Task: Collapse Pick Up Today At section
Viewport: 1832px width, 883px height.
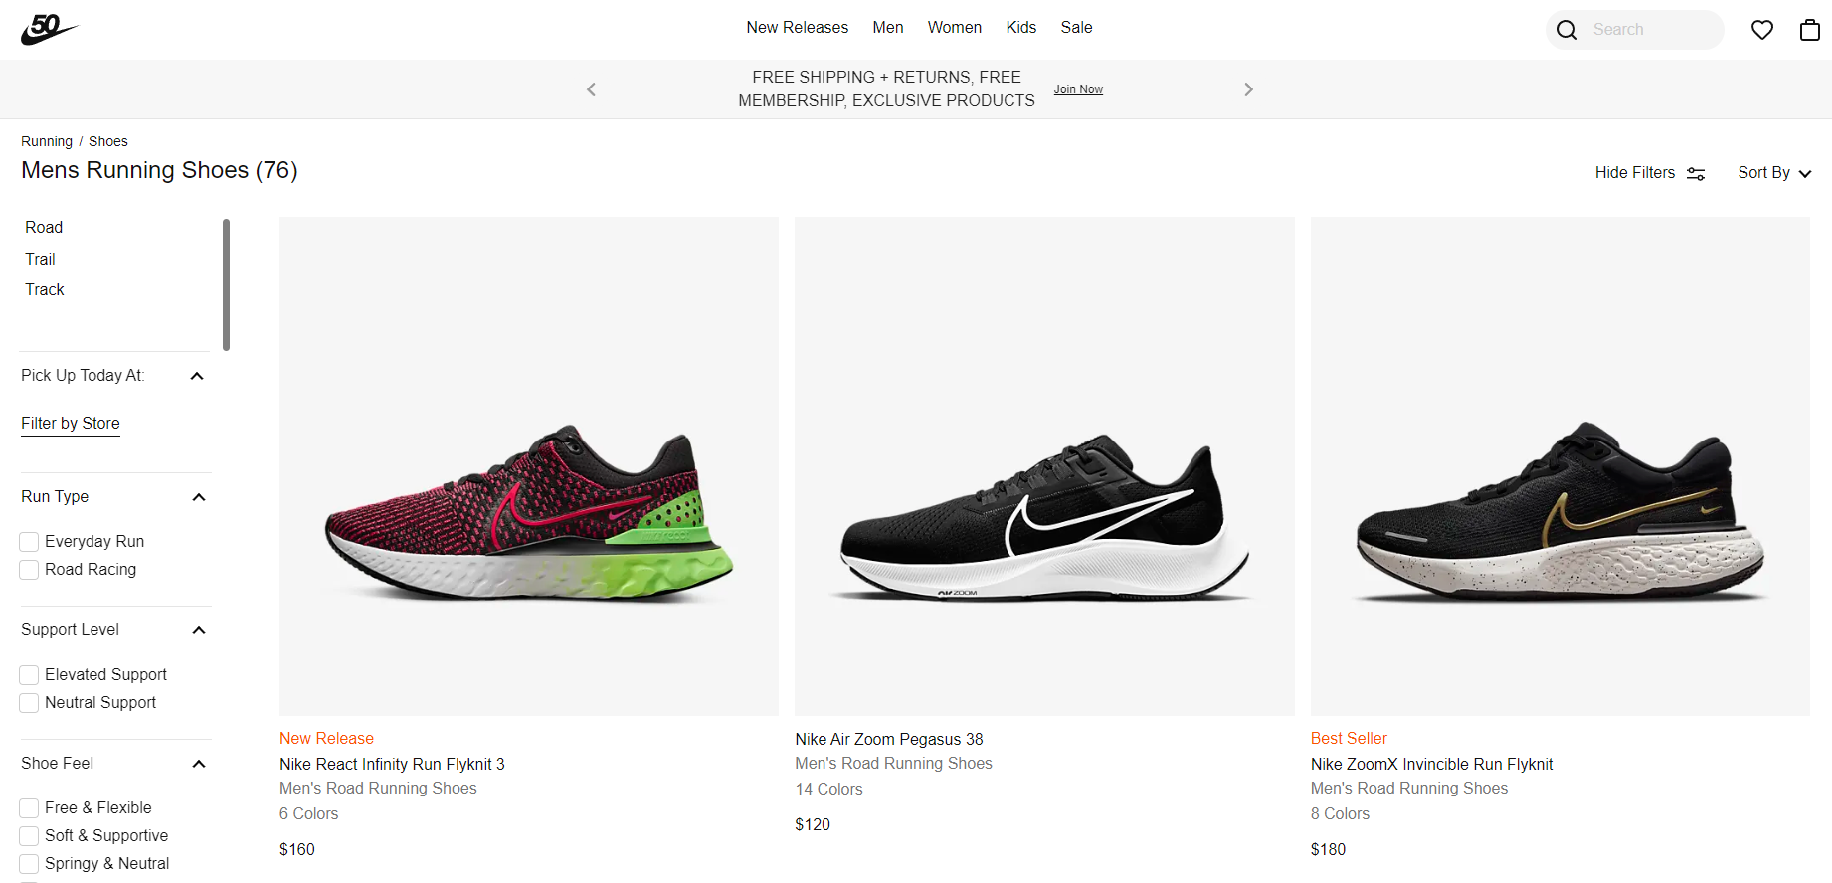Action: click(197, 376)
